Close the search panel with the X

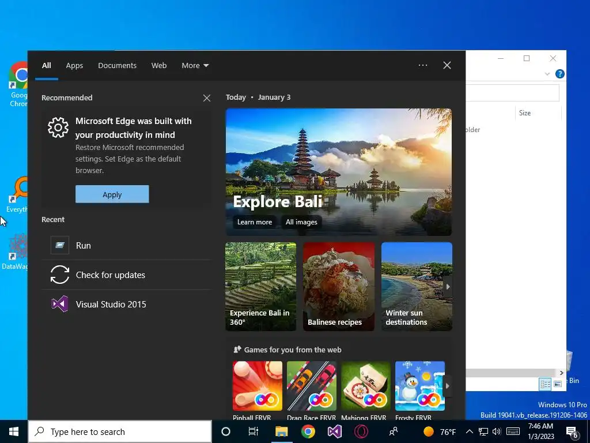pyautogui.click(x=447, y=65)
